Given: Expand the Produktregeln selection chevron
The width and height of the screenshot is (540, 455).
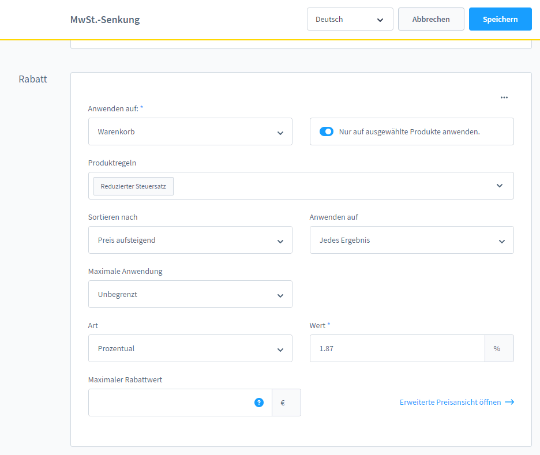Looking at the screenshot, I should 500,186.
